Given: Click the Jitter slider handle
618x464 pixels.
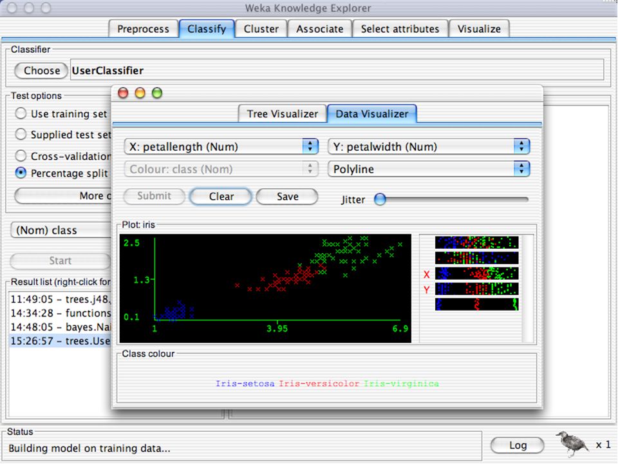Looking at the screenshot, I should [x=380, y=199].
